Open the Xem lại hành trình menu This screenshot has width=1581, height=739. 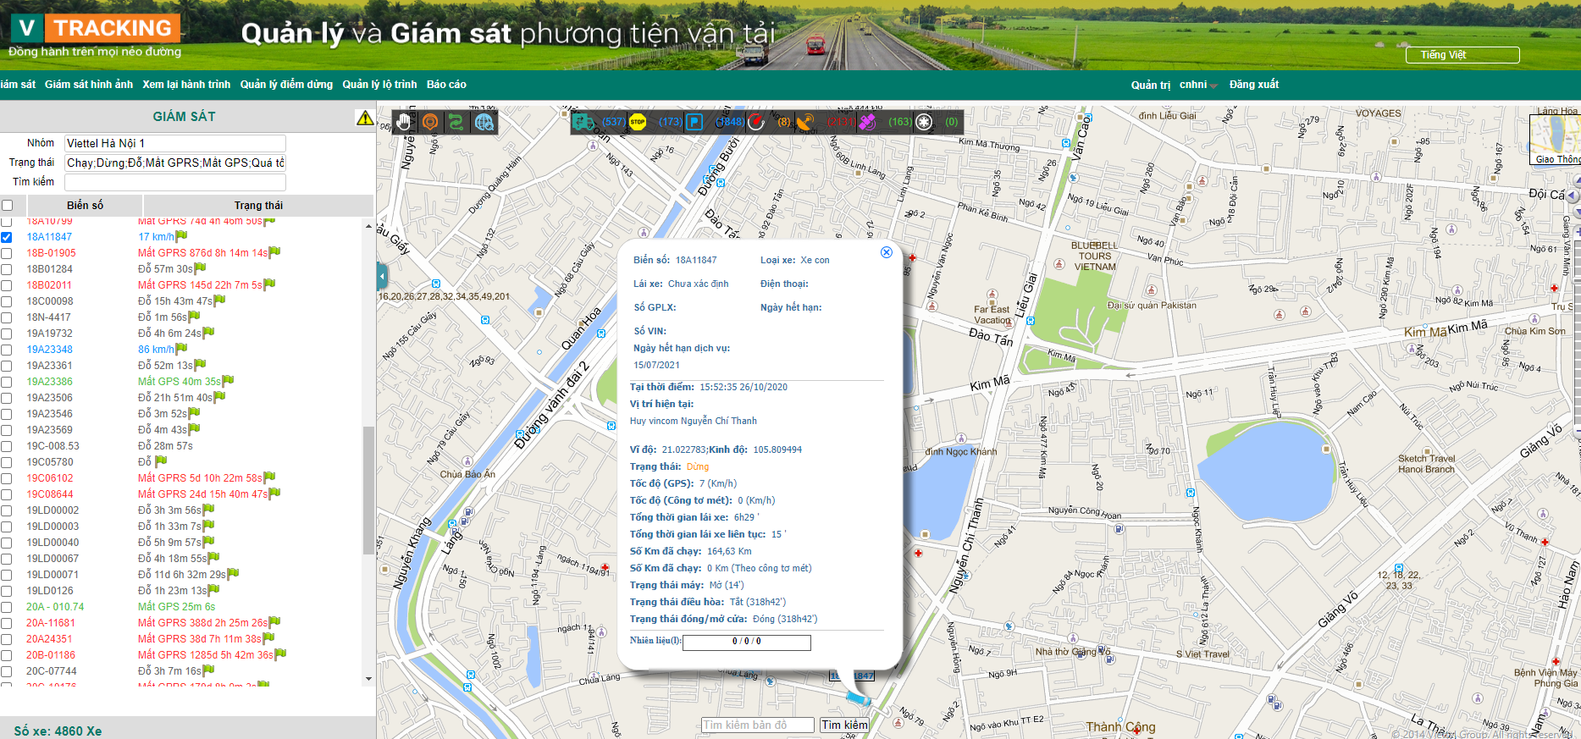point(186,85)
